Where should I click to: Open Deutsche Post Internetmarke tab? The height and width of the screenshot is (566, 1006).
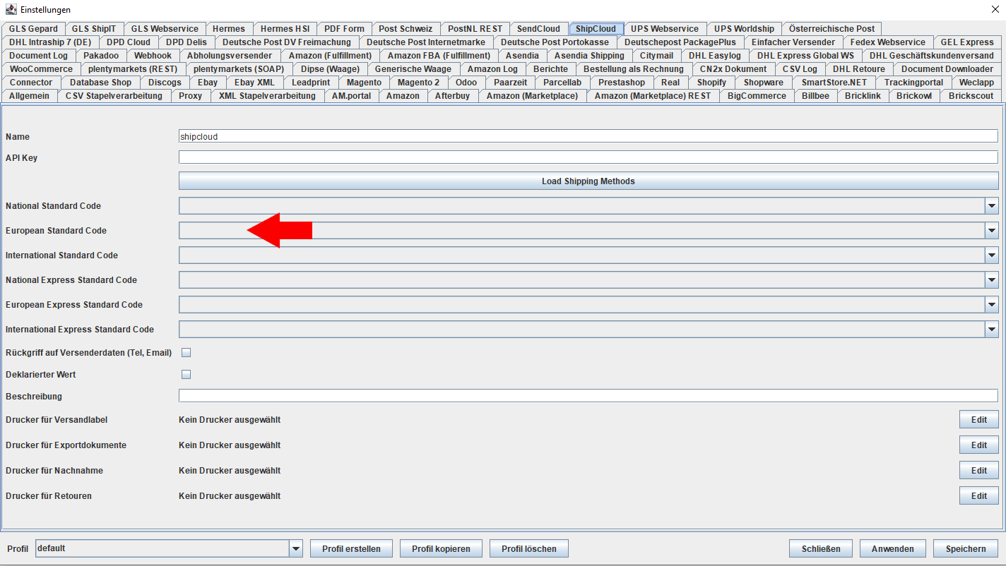point(426,42)
